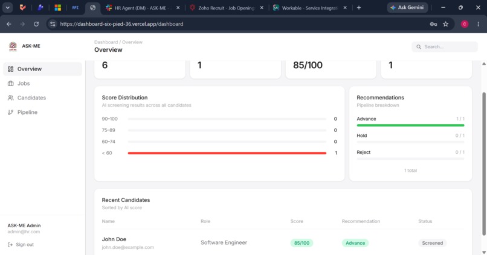Click the john.doe@example.com email
This screenshot has height=255, width=487.
pyautogui.click(x=127, y=247)
